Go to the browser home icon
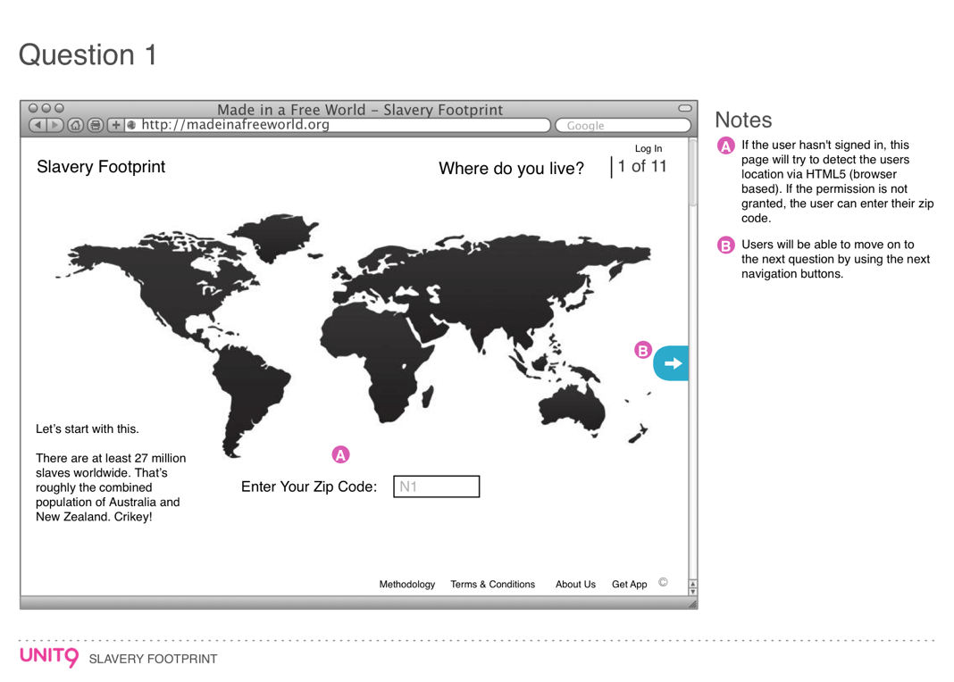This screenshot has height=682, width=954. click(x=75, y=125)
